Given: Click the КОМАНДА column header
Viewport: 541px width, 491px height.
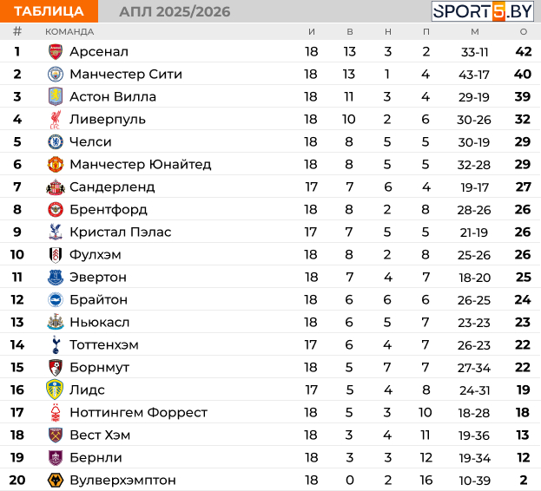Looking at the screenshot, I should point(69,31).
